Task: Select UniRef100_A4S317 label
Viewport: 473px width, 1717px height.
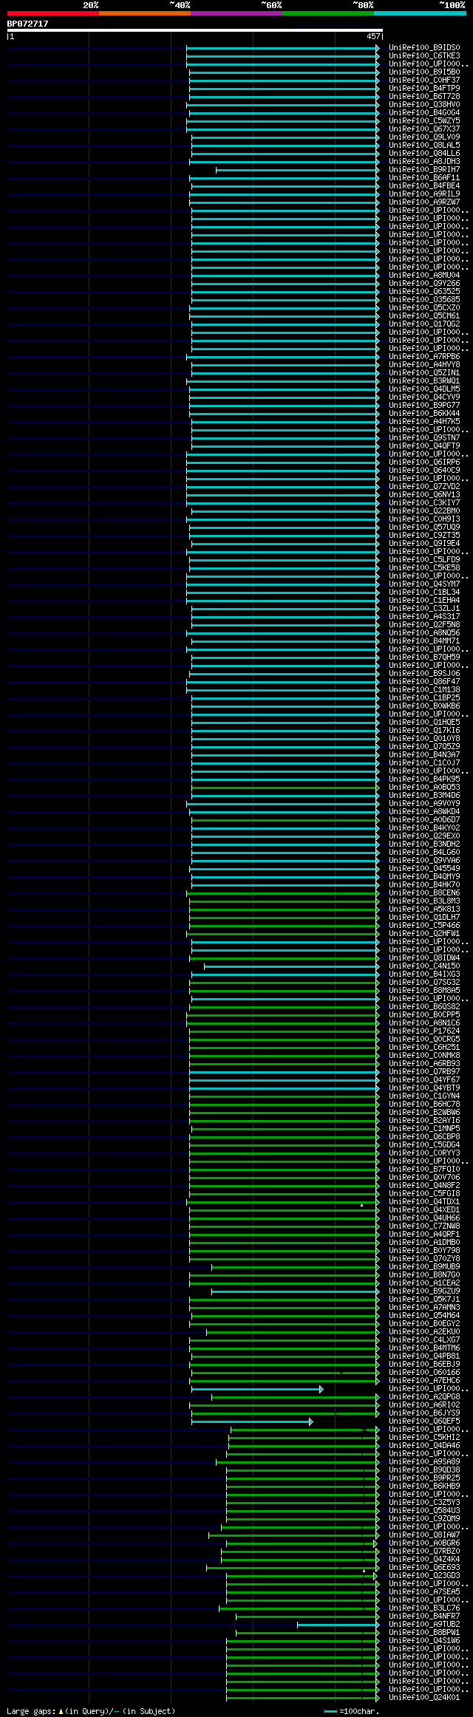Action: pyautogui.click(x=424, y=617)
